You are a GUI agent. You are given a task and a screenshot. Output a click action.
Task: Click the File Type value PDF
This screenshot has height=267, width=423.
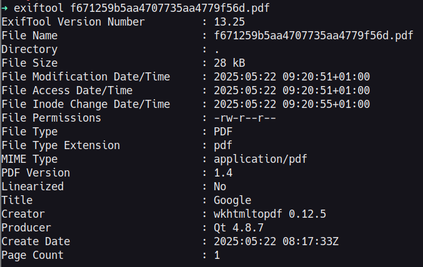pos(223,132)
